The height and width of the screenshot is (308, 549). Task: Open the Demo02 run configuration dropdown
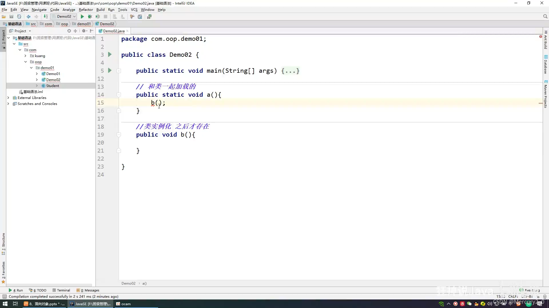(x=64, y=17)
